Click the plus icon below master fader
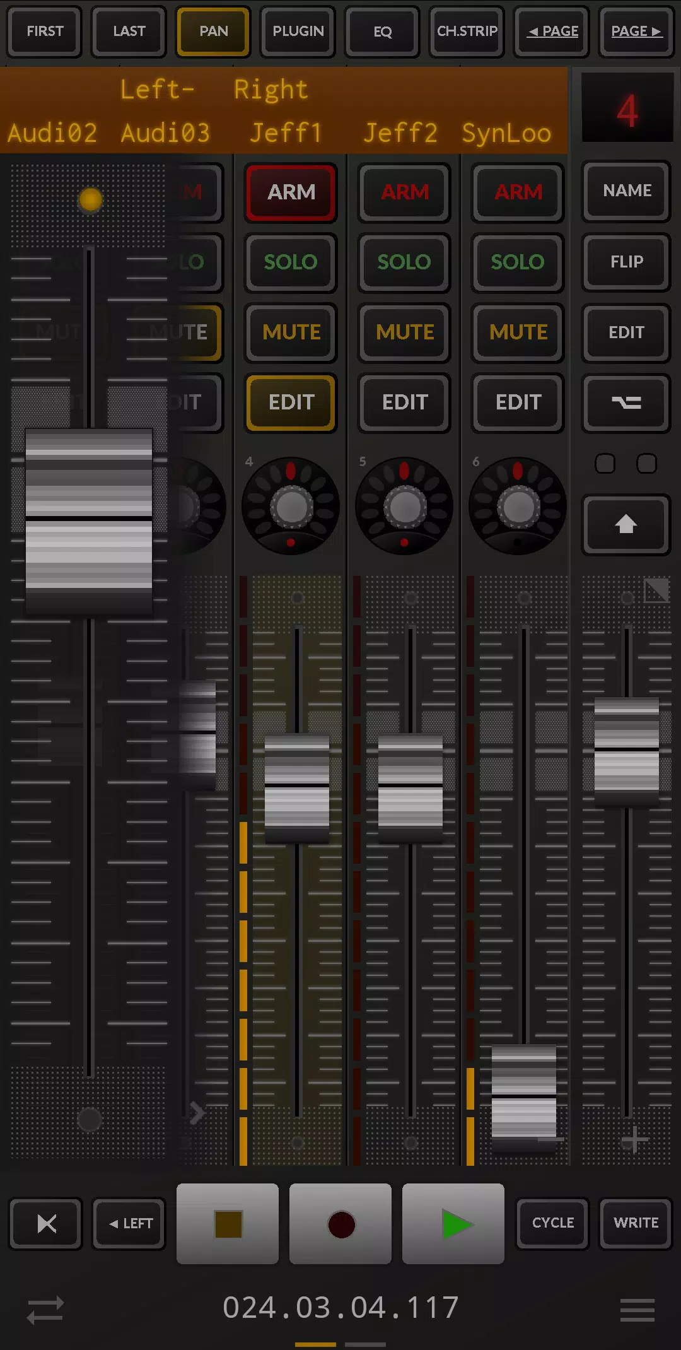This screenshot has width=681, height=1350. pyautogui.click(x=634, y=1139)
